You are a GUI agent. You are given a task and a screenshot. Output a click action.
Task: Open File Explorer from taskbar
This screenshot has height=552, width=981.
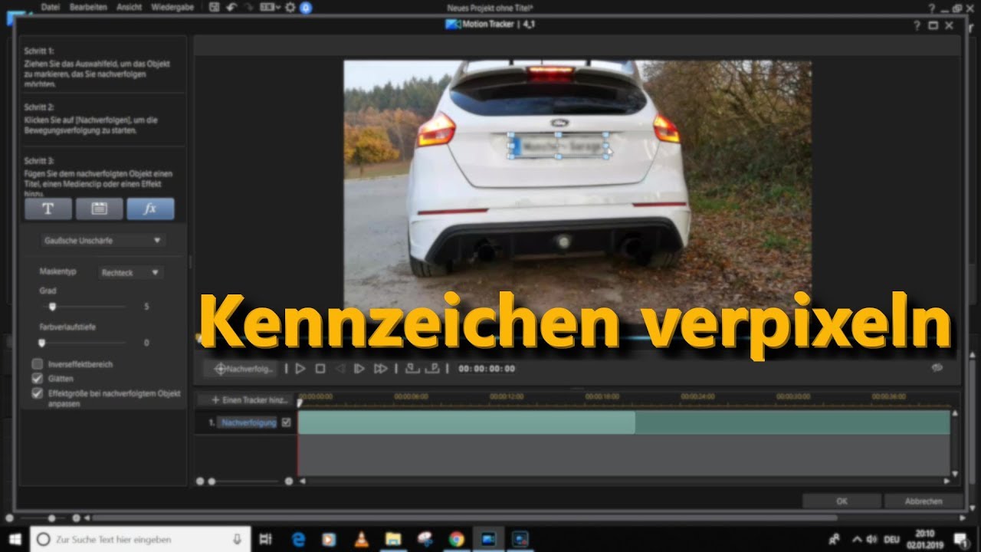click(x=393, y=540)
